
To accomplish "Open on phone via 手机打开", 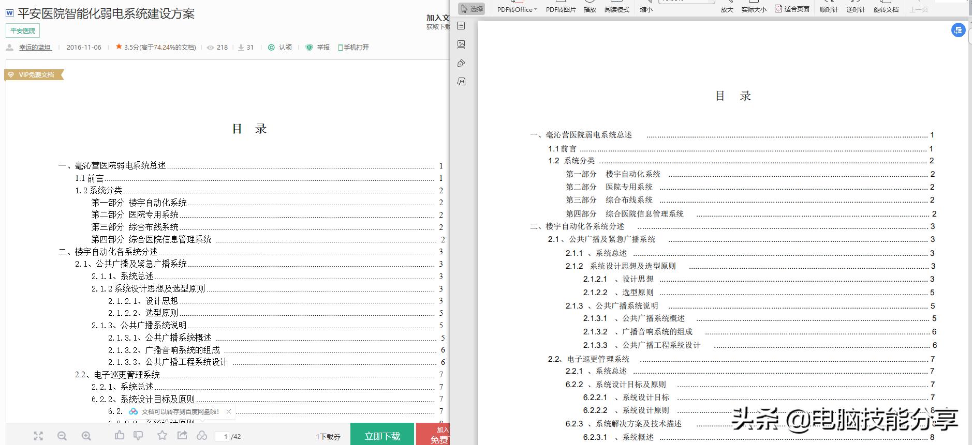I will pos(354,47).
